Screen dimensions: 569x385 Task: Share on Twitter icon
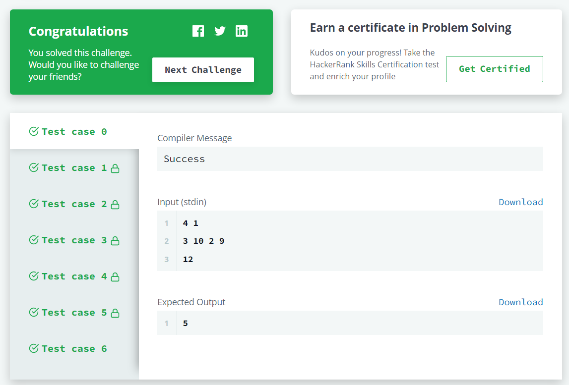pyautogui.click(x=220, y=31)
